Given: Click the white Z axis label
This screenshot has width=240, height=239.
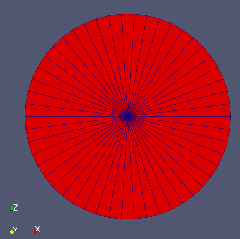Looking at the screenshot, I should 16,207.
